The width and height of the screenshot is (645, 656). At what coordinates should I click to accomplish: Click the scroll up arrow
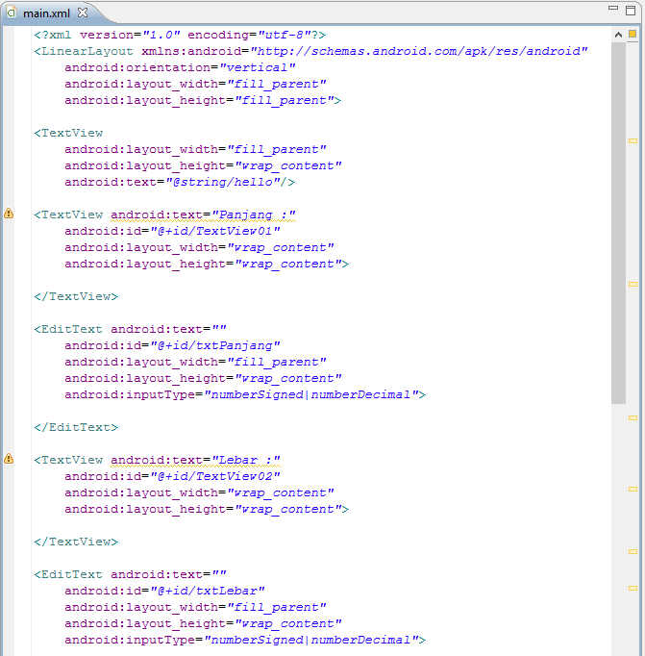coord(618,35)
